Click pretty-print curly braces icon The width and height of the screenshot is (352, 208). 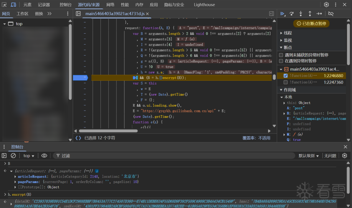(78, 138)
